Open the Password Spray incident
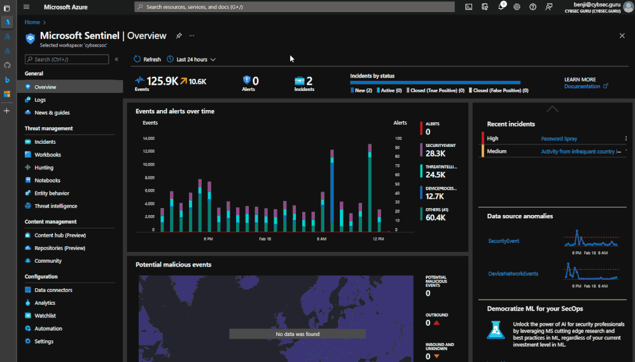Viewport: 635px width, 362px height. coord(559,139)
